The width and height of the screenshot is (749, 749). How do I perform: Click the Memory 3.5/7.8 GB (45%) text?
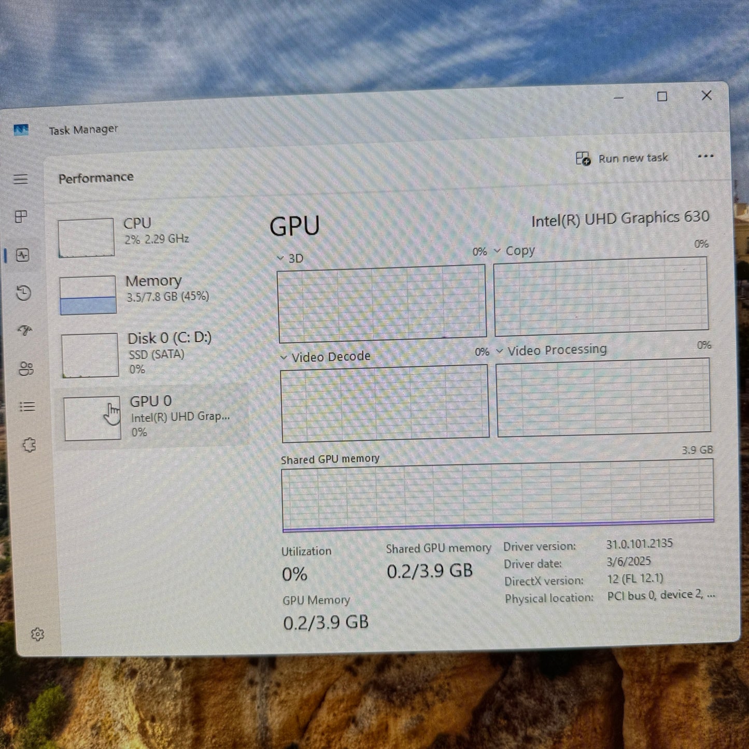tap(168, 296)
